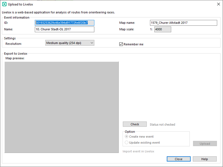Toggle the Remember me checkbox
Viewport: 223px width, 167px height.
point(121,44)
